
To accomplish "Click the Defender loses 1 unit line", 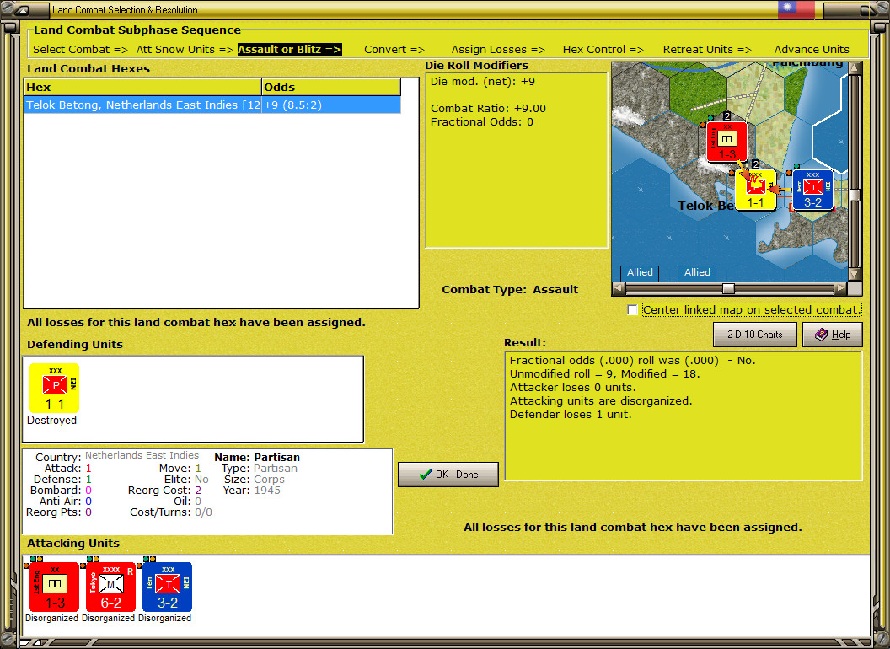I will (x=571, y=415).
